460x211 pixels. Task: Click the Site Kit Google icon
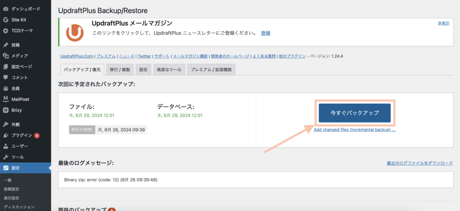[5, 20]
